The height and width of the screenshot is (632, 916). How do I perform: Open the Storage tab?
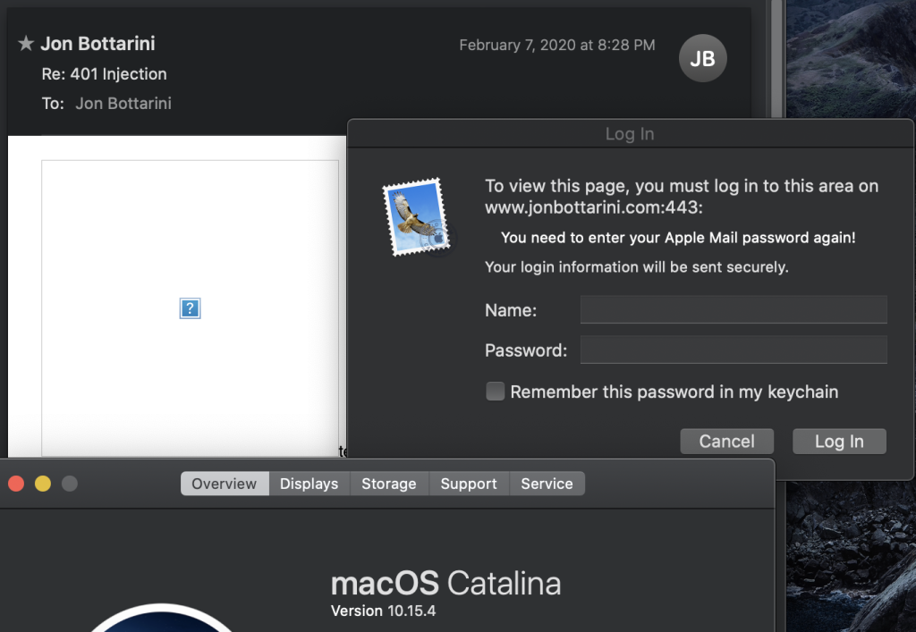coord(389,484)
